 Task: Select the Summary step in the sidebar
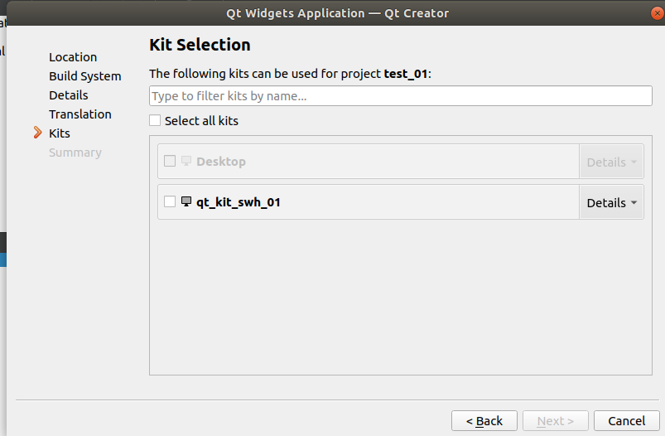[x=75, y=153]
